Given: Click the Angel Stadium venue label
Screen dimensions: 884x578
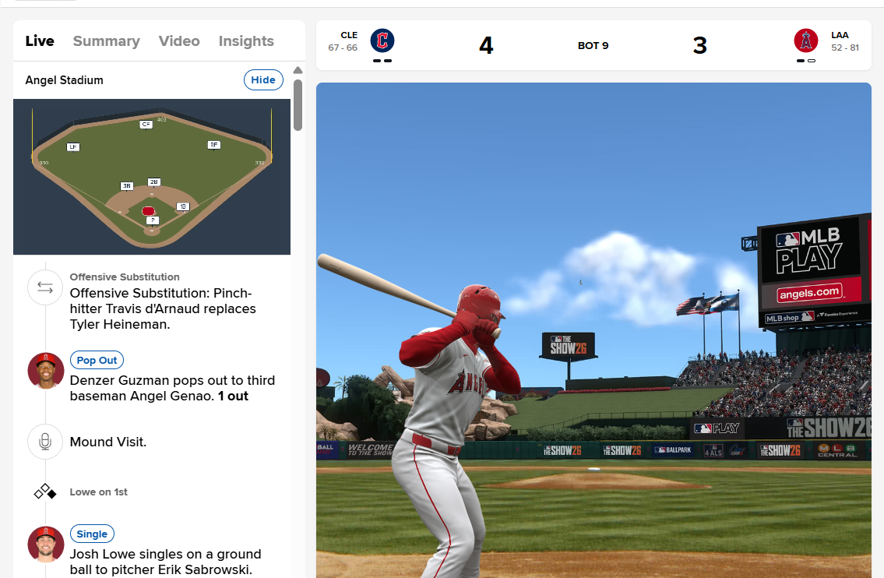Looking at the screenshot, I should [65, 80].
